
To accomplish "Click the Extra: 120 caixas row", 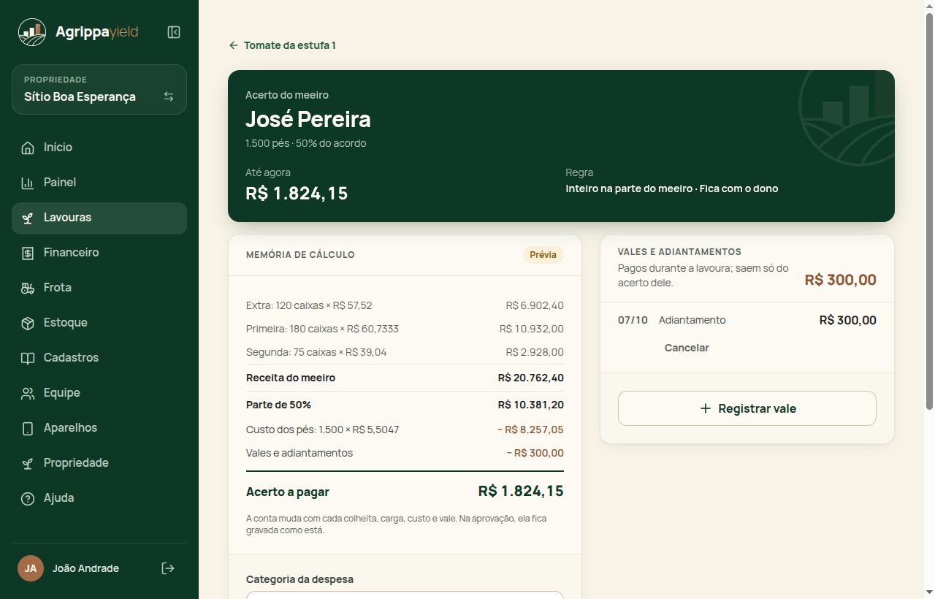I will click(405, 305).
